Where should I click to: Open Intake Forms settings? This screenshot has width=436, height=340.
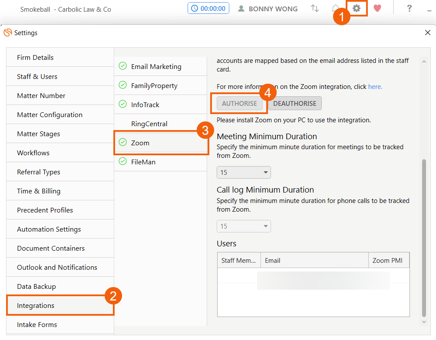pyautogui.click(x=60, y=325)
